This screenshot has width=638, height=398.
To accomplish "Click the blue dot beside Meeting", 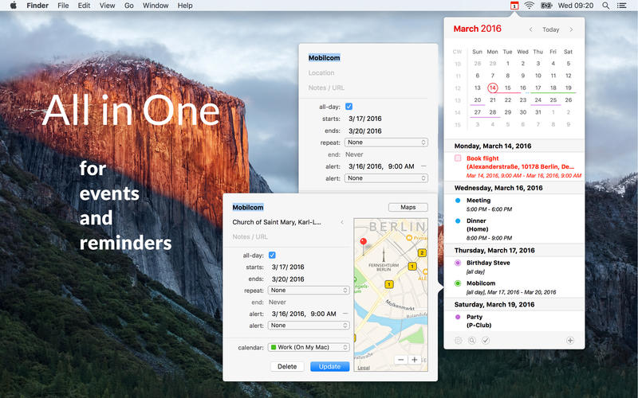I will (458, 201).
